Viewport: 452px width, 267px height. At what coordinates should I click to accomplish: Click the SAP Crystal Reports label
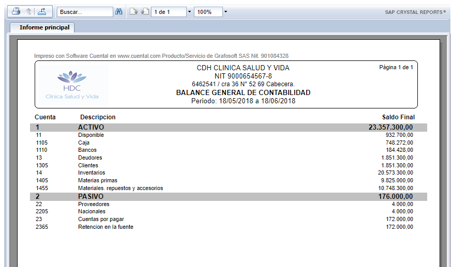(415, 12)
